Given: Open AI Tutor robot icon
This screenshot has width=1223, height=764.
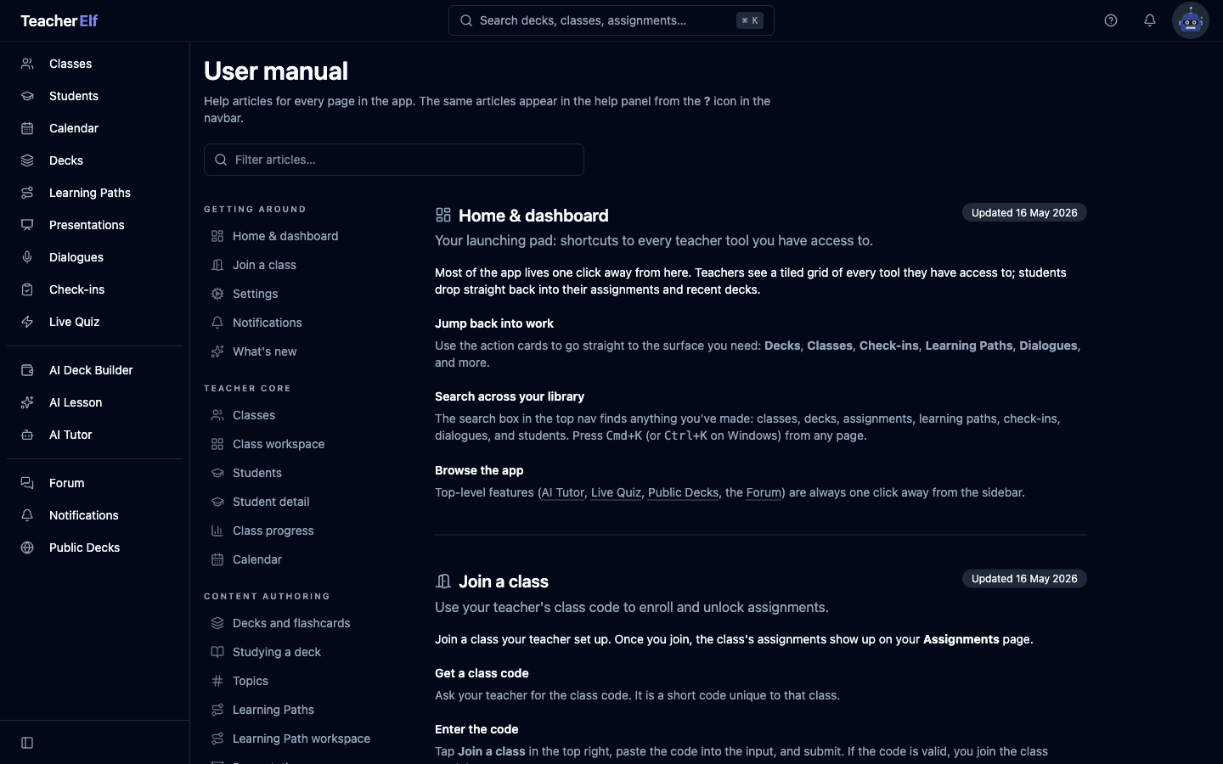Looking at the screenshot, I should (x=27, y=435).
